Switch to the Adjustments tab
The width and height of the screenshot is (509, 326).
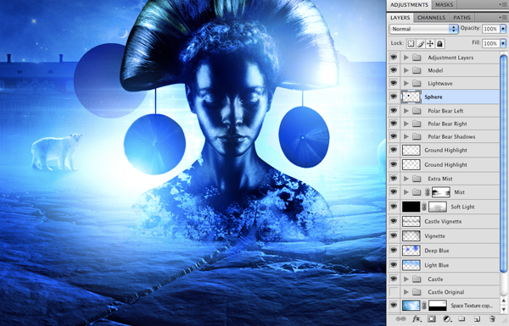pos(409,4)
